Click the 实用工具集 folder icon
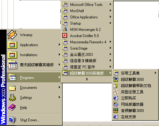 point(116,73)
